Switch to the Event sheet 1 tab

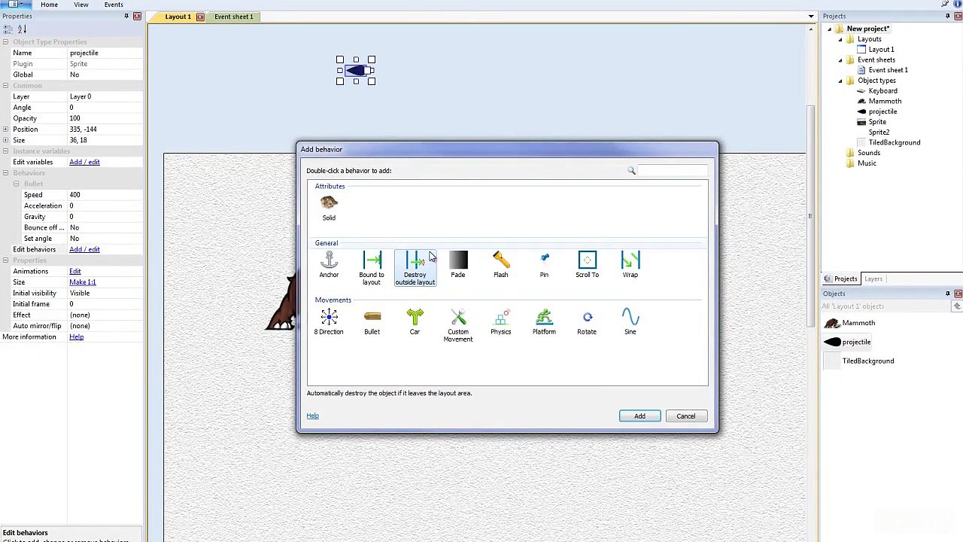(233, 17)
